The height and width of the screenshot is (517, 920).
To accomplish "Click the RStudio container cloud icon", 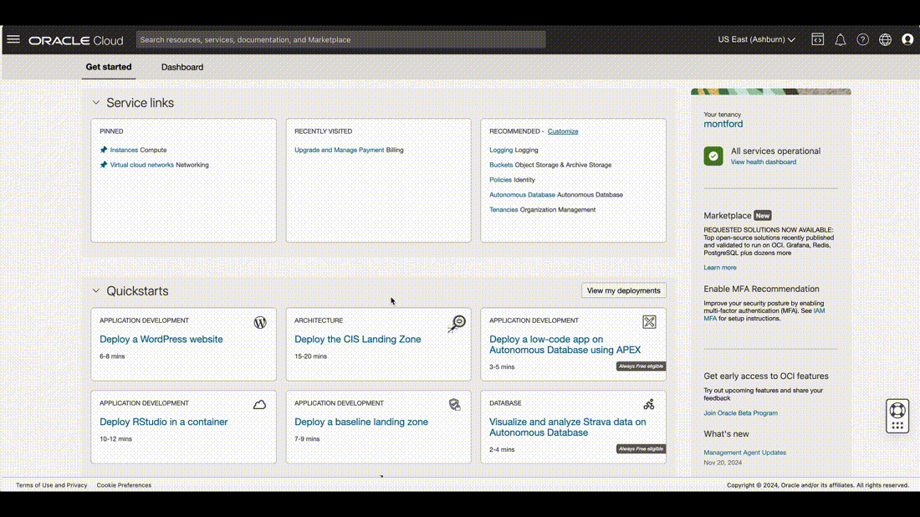I will click(x=259, y=405).
